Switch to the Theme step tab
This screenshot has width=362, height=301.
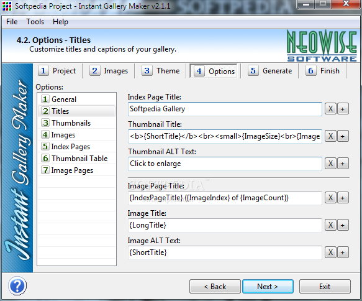click(161, 71)
